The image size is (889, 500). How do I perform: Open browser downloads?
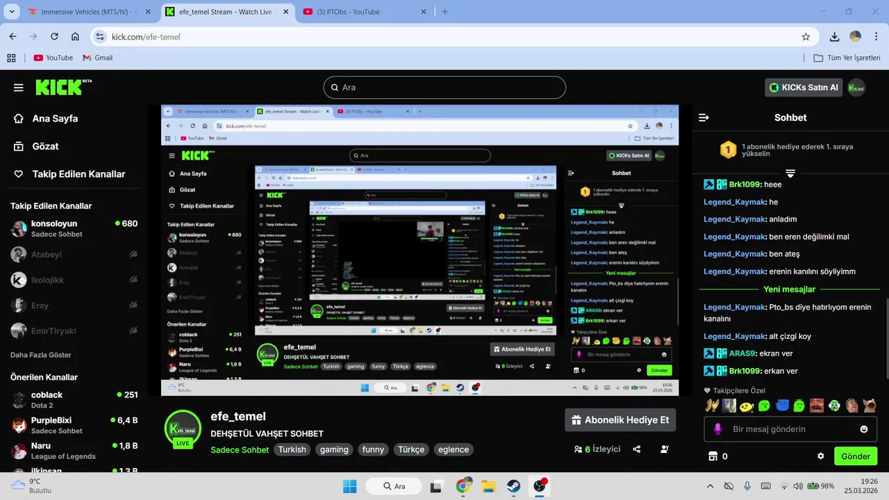(835, 37)
